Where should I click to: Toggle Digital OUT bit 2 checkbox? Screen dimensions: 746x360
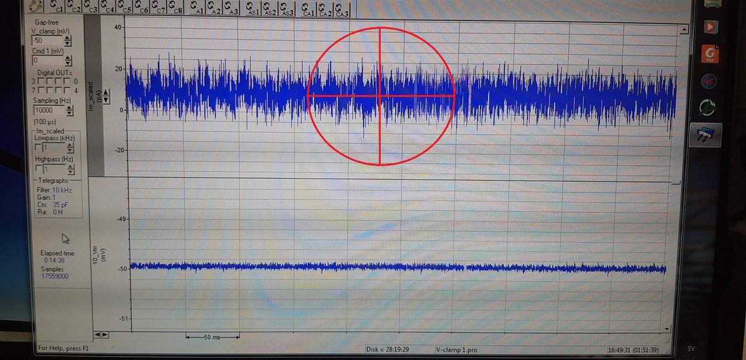point(50,81)
